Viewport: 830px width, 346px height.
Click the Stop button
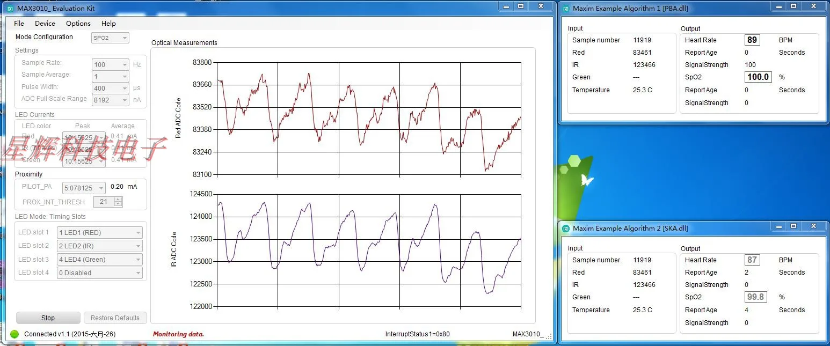[x=48, y=318]
